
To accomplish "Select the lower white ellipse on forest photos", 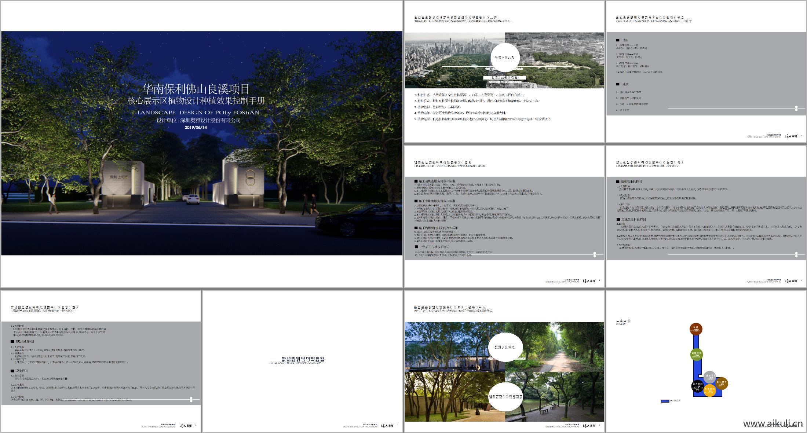I will (x=505, y=396).
